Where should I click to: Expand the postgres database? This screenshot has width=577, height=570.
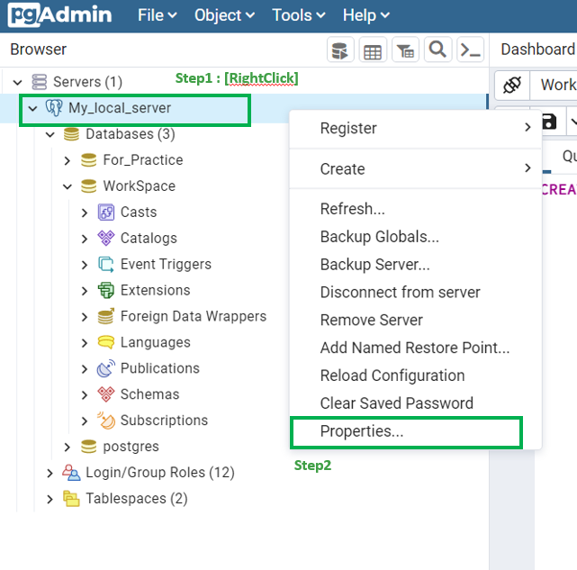point(68,447)
